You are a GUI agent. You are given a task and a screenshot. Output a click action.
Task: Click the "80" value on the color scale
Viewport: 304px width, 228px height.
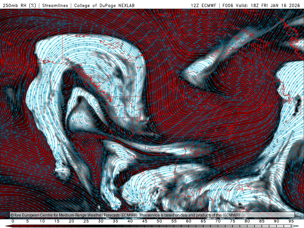247,221
